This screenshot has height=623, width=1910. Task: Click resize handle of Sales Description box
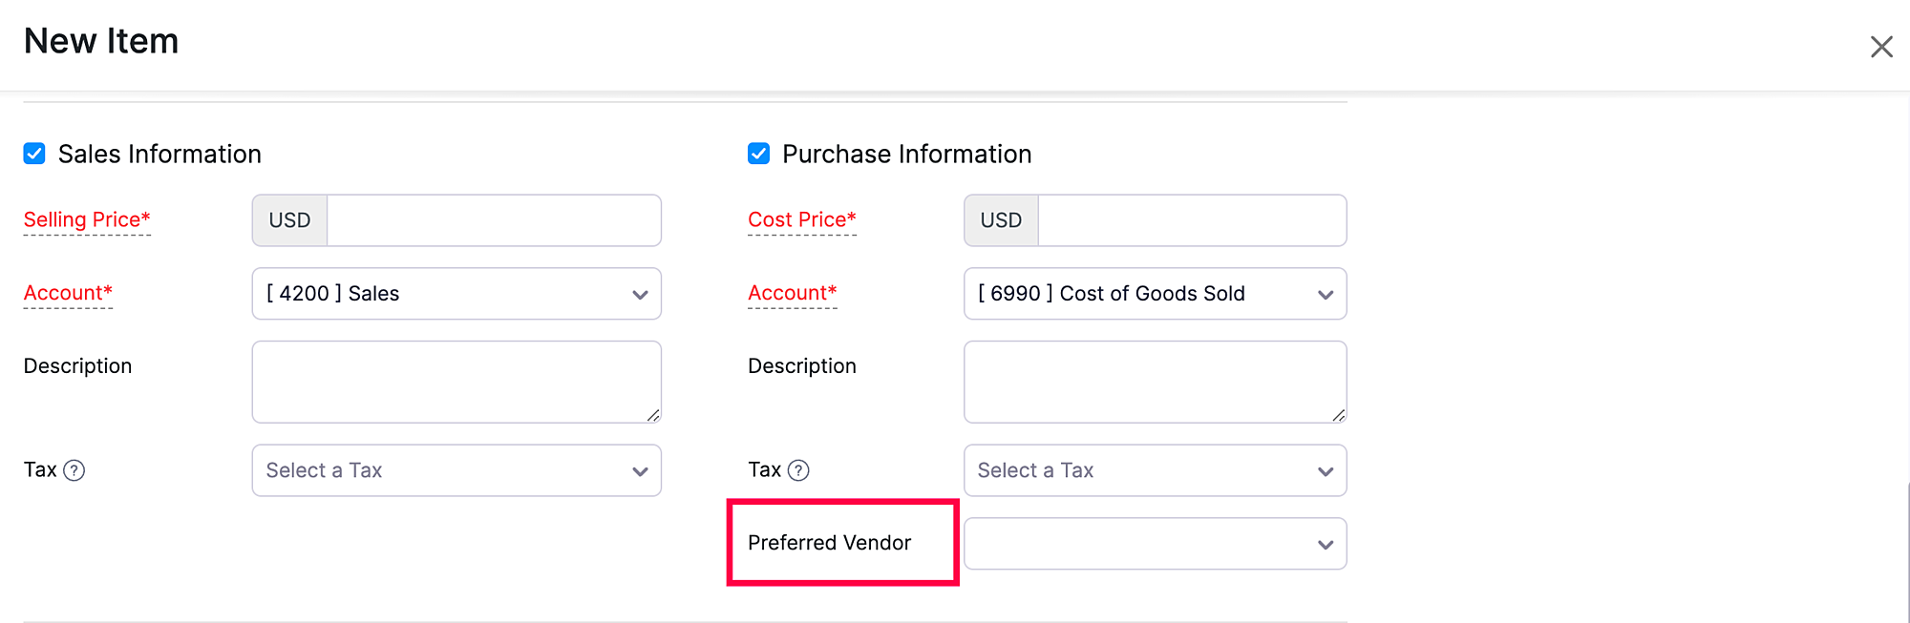(653, 415)
